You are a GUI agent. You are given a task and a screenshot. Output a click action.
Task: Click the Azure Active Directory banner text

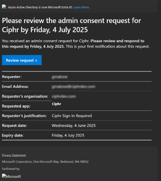pyautogui.click(x=40, y=7)
